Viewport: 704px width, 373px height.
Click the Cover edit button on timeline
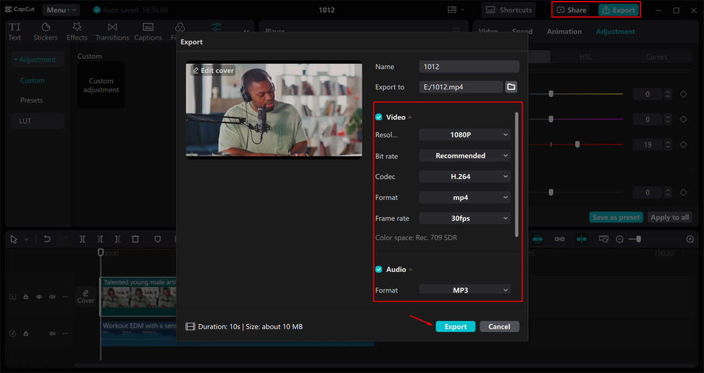(86, 297)
